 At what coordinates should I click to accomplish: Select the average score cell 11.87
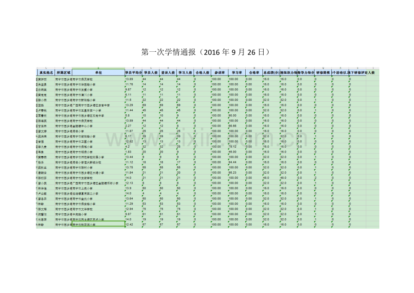133,131
